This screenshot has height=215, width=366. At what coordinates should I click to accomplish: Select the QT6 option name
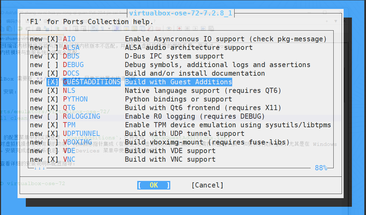[x=69, y=108]
